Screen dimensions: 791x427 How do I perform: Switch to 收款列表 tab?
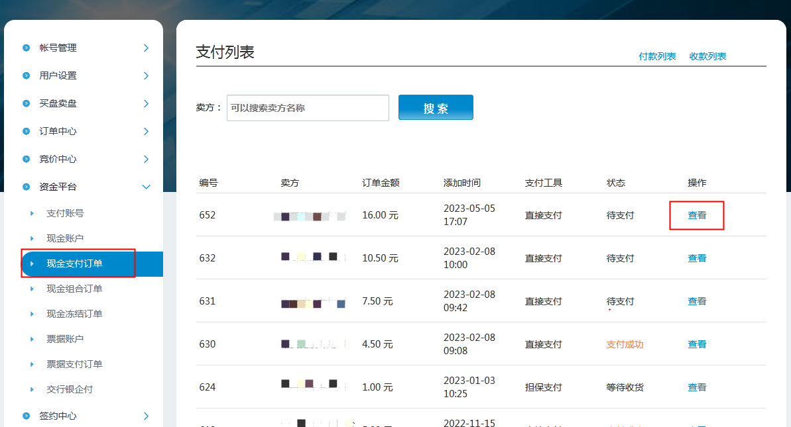(x=707, y=56)
